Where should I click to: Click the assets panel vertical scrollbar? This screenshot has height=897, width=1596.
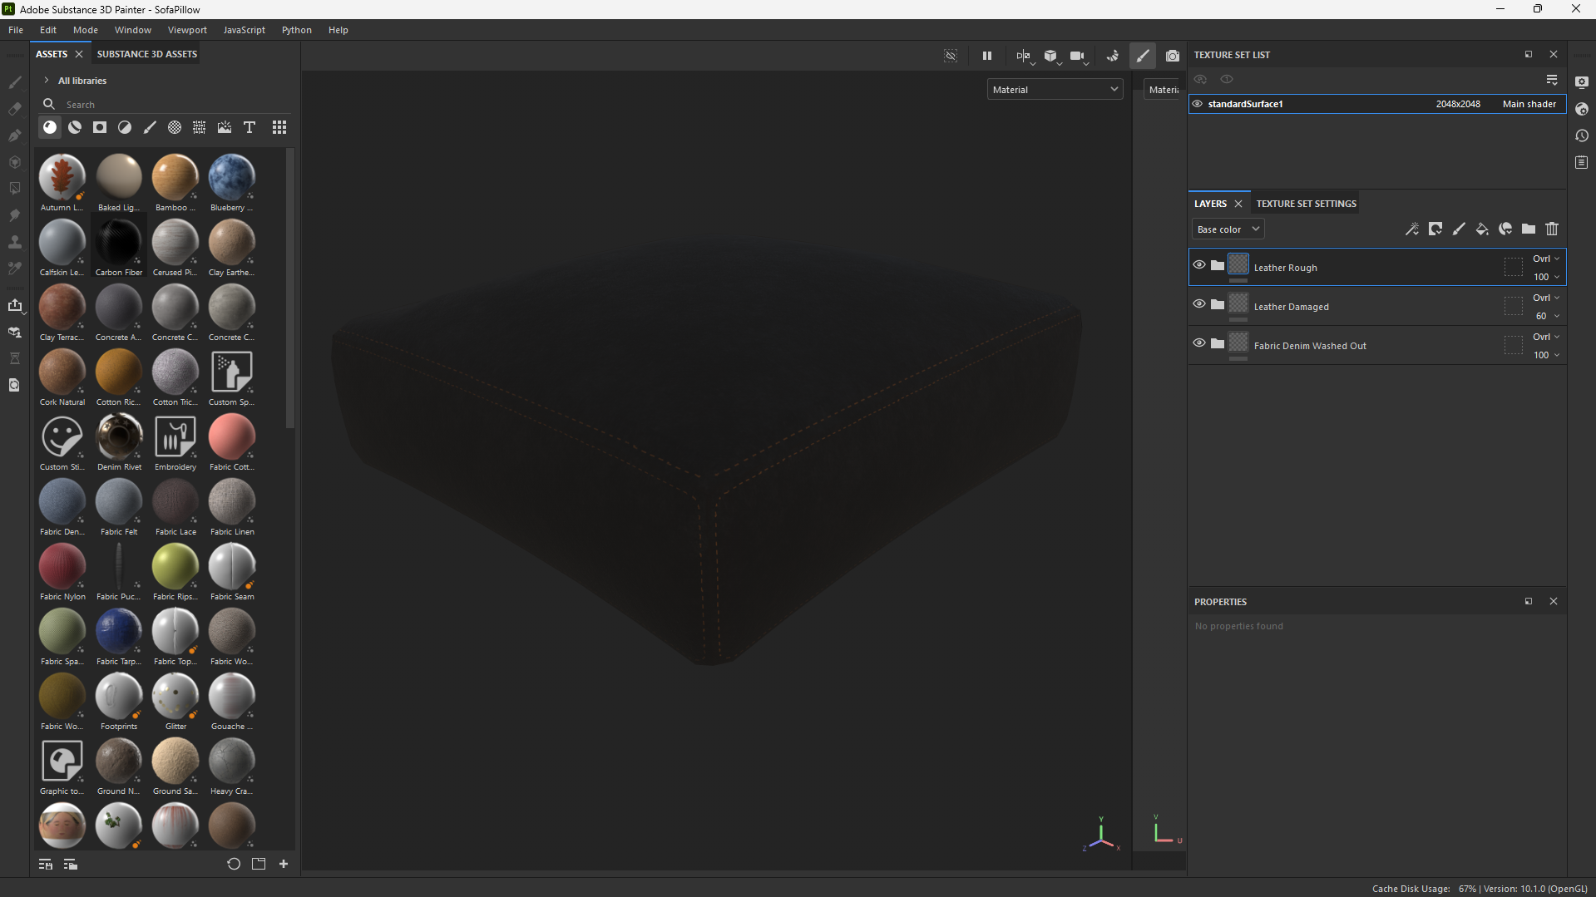[290, 288]
